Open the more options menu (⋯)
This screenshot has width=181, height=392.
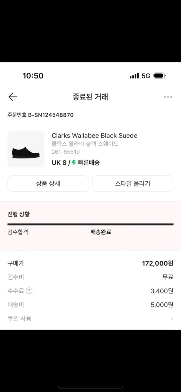(168, 97)
